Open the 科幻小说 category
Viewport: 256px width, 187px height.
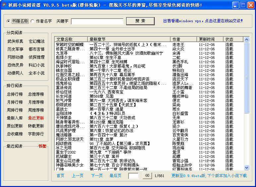[36, 65]
